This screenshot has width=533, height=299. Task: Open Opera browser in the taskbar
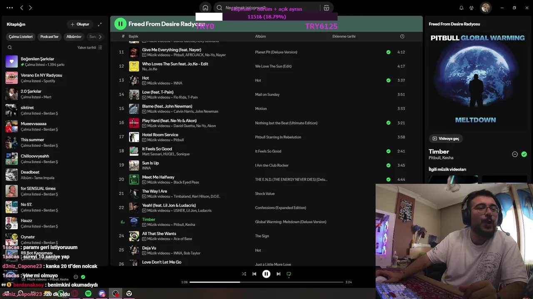click(75, 294)
